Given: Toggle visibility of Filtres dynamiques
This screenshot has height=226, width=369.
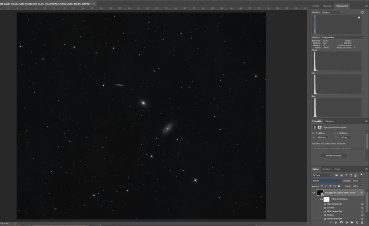Looking at the screenshot, I should (321, 199).
